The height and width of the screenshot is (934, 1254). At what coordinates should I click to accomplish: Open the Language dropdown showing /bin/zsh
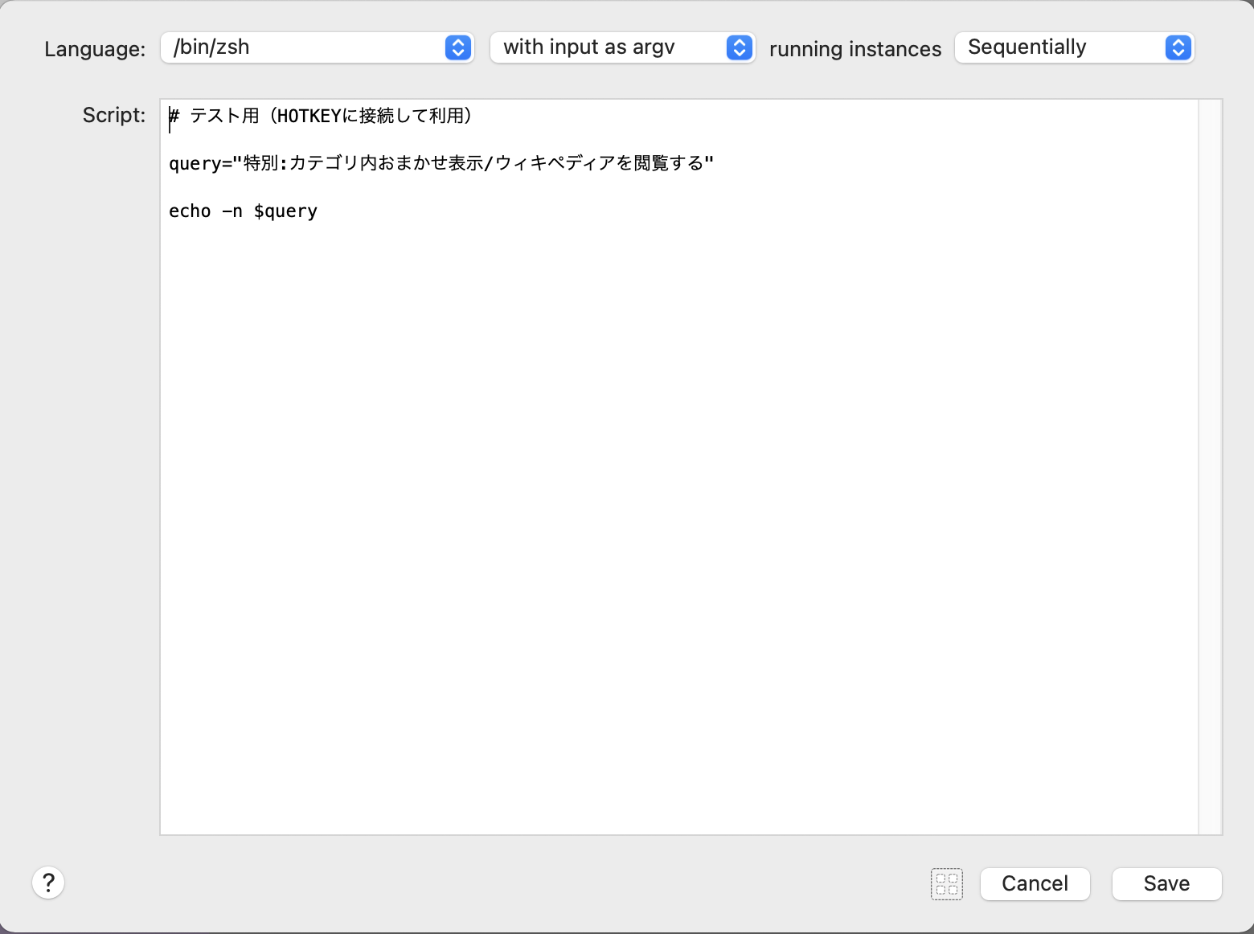coord(318,47)
